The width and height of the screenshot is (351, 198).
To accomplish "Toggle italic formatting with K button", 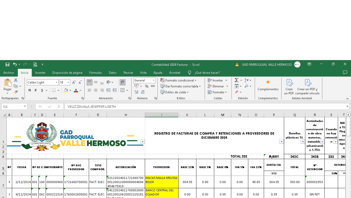I will point(36,90).
